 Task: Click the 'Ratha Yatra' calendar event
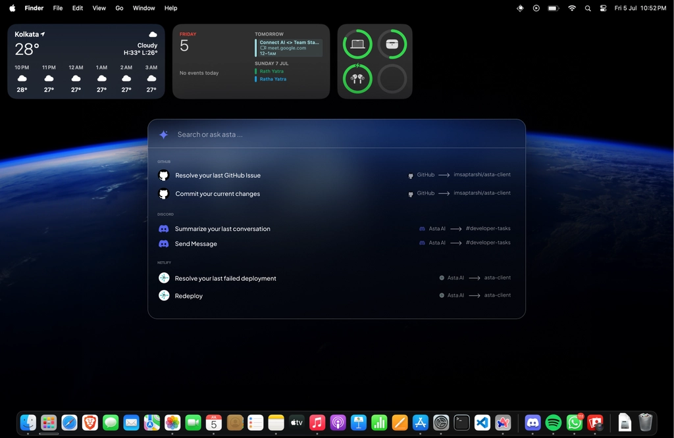click(x=272, y=79)
